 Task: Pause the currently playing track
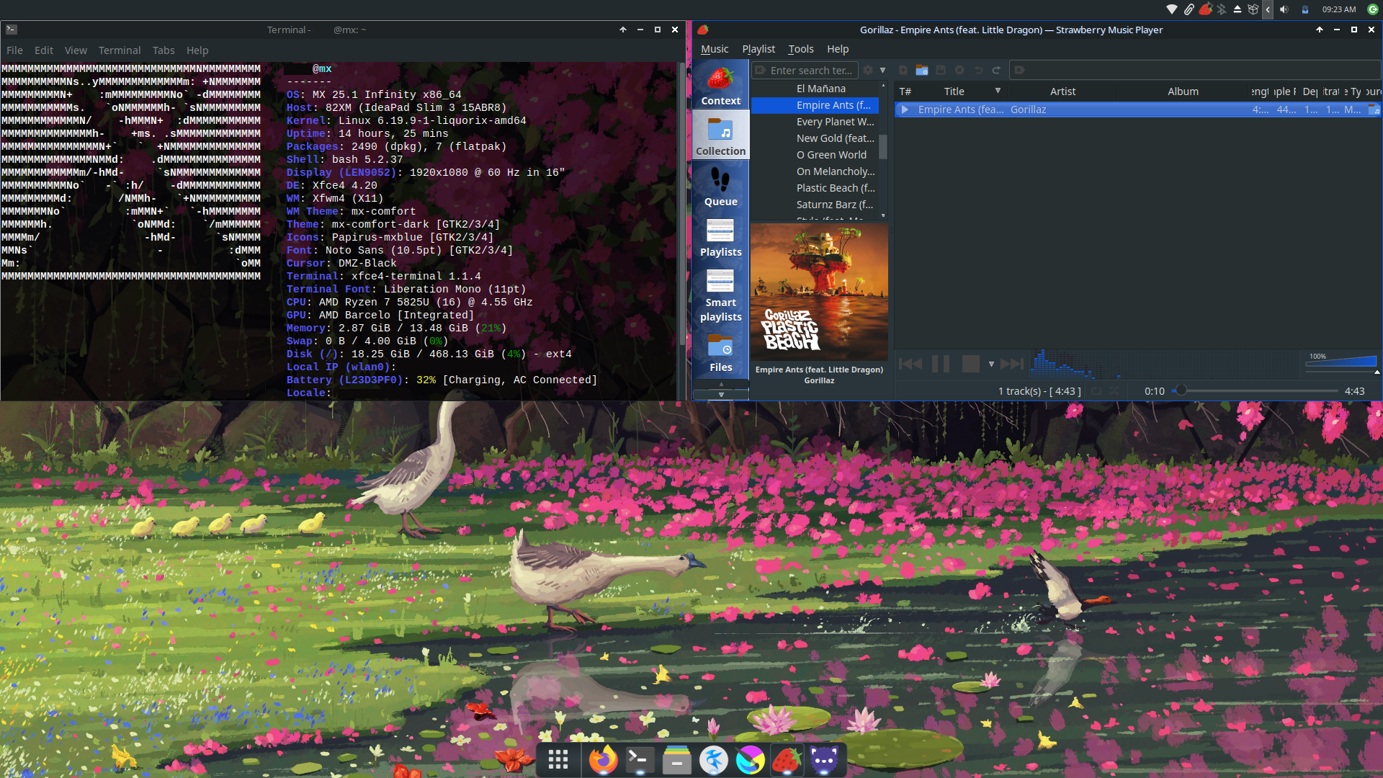pyautogui.click(x=940, y=364)
